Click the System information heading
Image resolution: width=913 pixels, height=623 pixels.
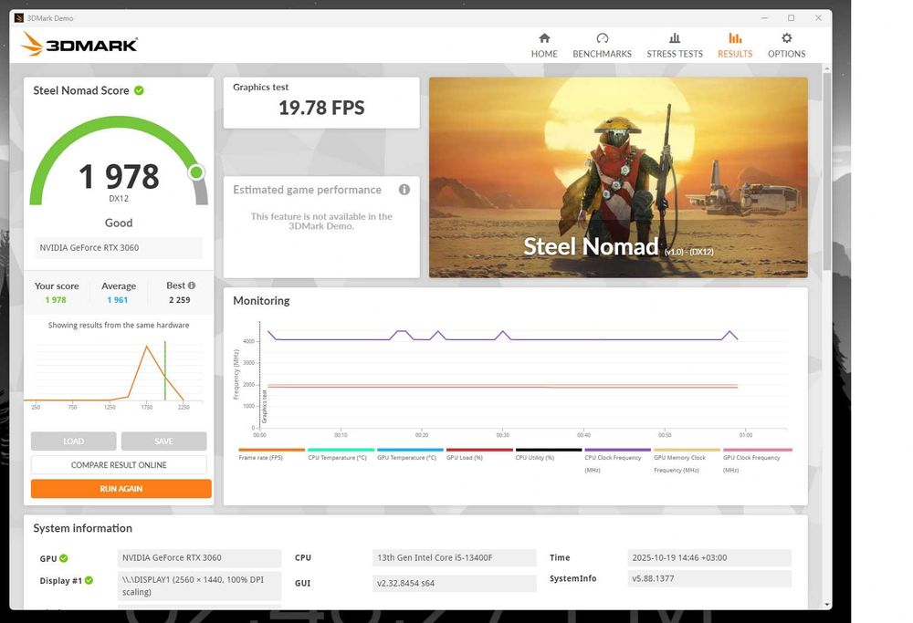tap(83, 528)
